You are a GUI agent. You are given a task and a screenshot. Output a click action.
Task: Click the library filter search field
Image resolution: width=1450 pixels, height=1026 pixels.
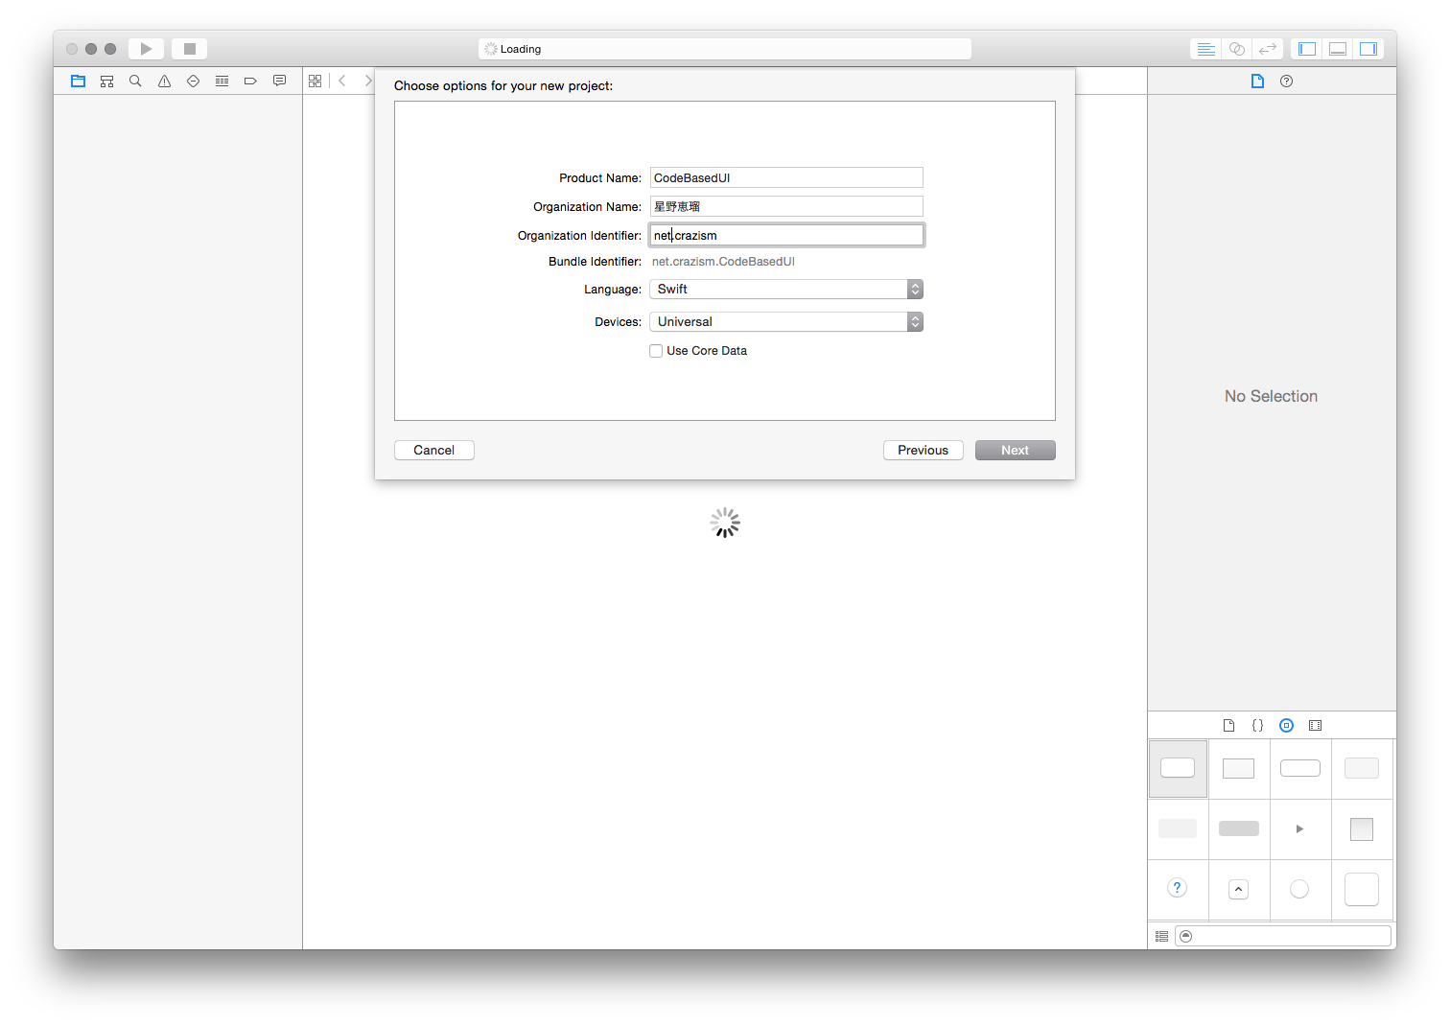point(1283,936)
